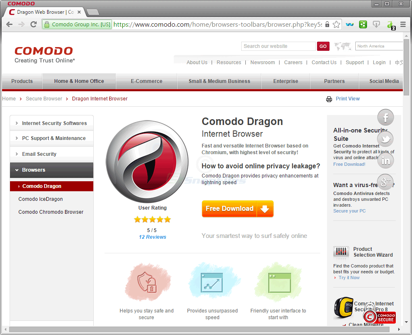Click the padlock icon in address bar

point(327,25)
